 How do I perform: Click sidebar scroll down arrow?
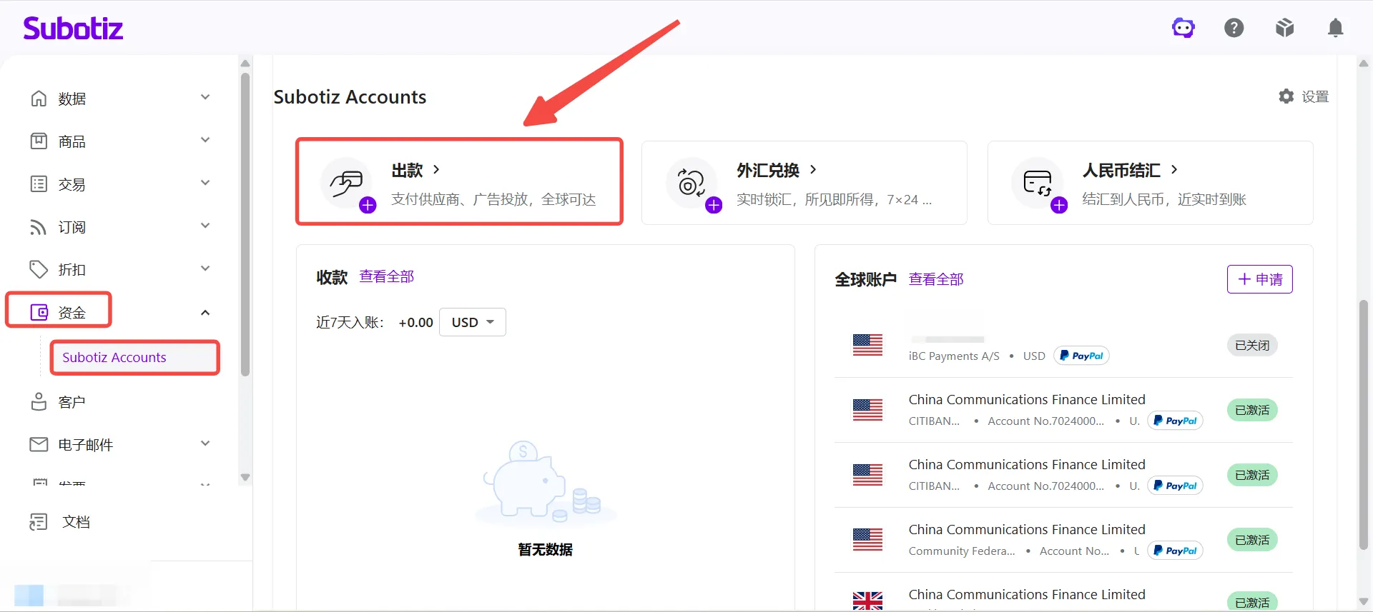pyautogui.click(x=245, y=477)
